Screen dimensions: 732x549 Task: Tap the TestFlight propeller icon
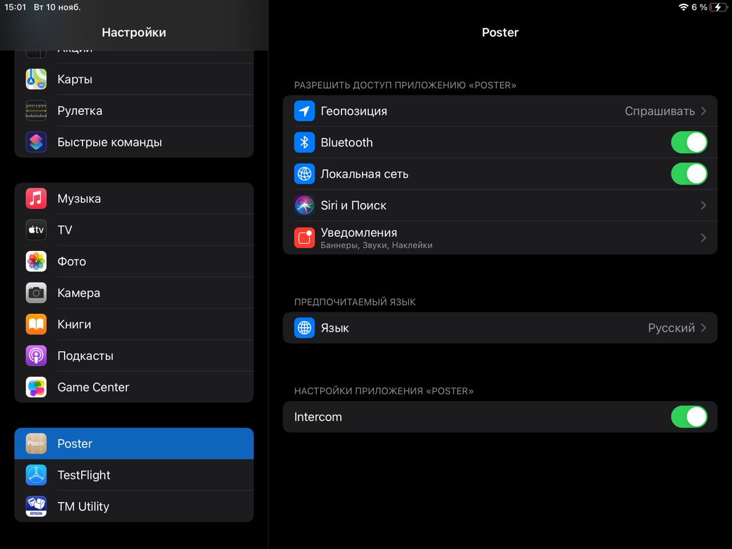(x=36, y=475)
